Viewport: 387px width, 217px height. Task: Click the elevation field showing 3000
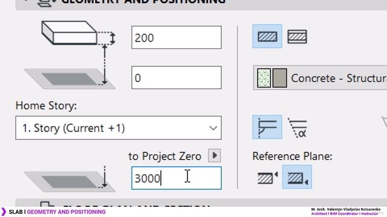[177, 178]
